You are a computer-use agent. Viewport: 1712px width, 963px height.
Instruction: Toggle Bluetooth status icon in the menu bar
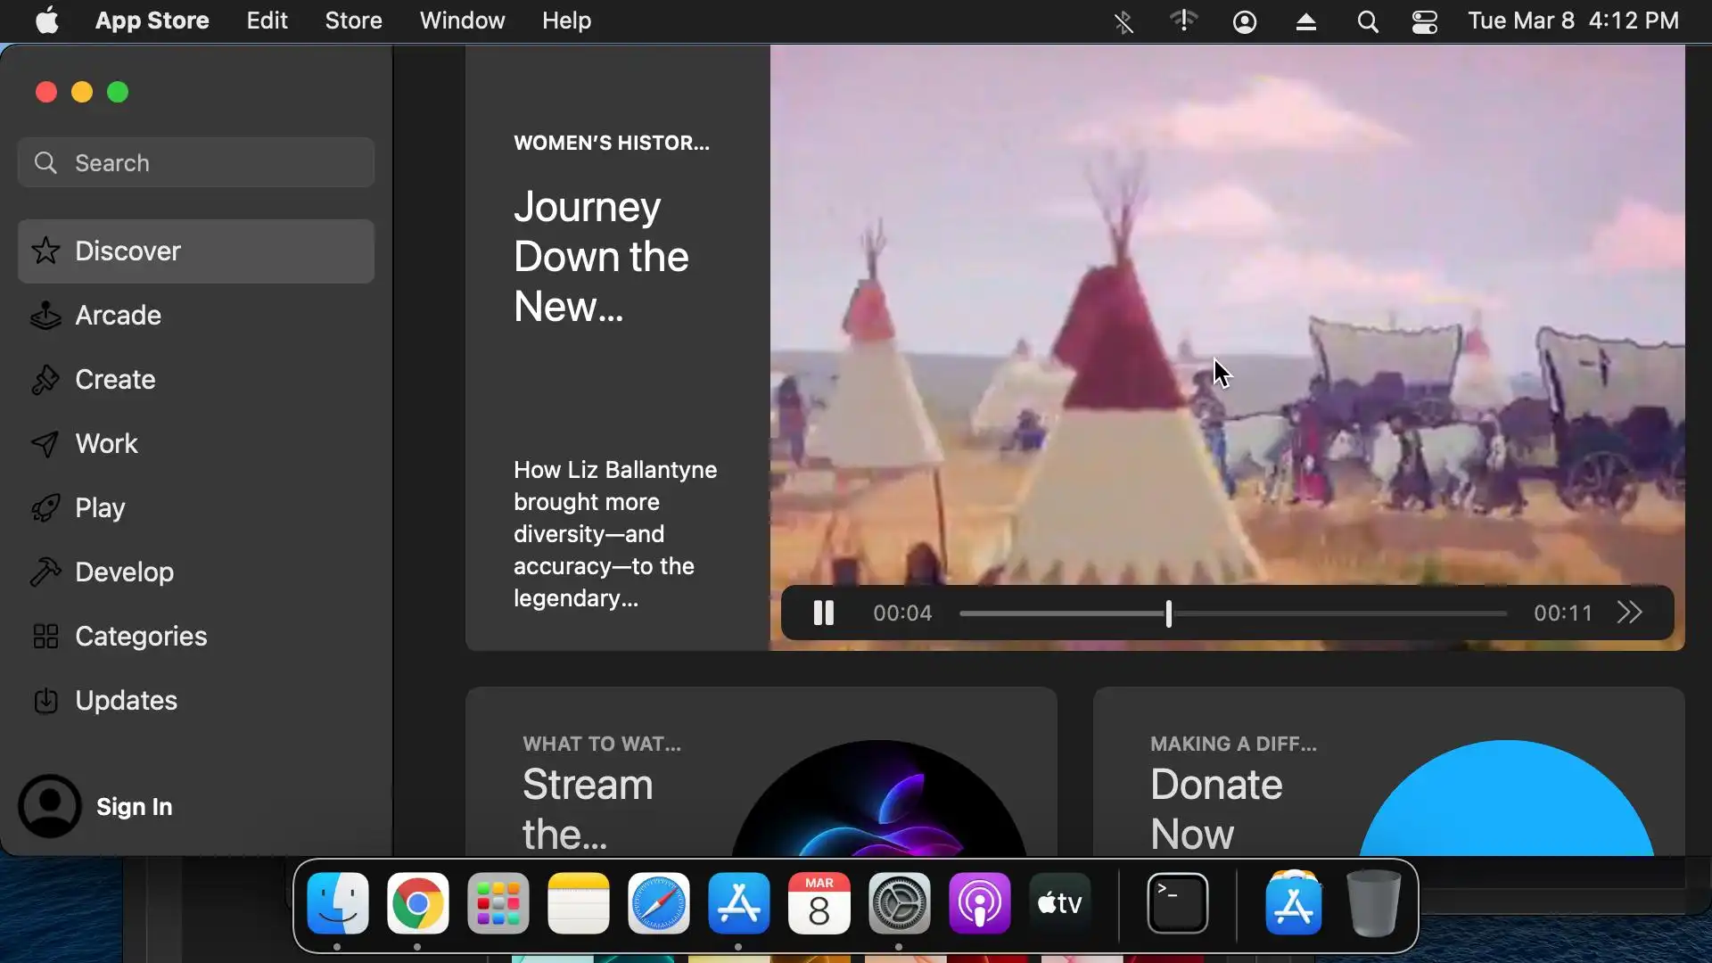[x=1123, y=21]
